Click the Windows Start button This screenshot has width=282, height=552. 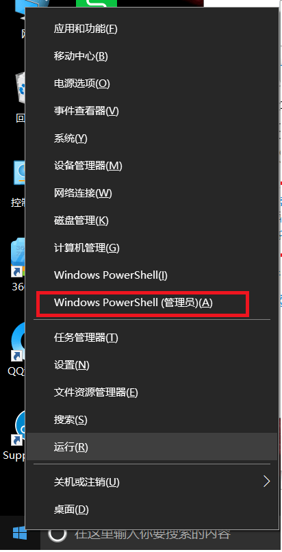[20, 534]
